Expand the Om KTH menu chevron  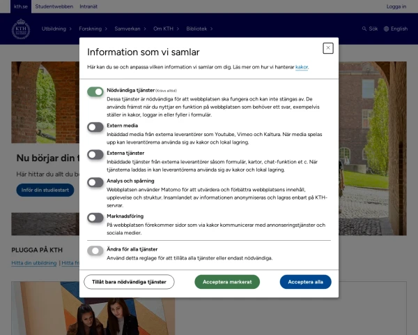[x=178, y=29]
